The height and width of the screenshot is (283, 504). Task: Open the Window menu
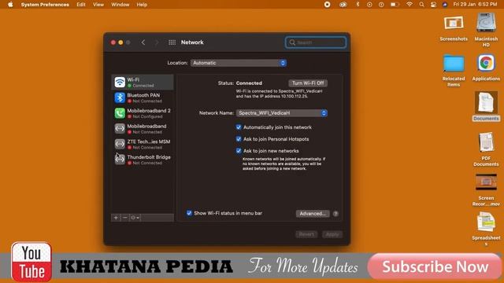pyautogui.click(x=120, y=5)
